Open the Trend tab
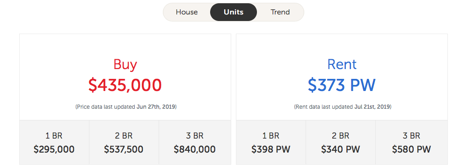461x168 pixels. (x=280, y=12)
